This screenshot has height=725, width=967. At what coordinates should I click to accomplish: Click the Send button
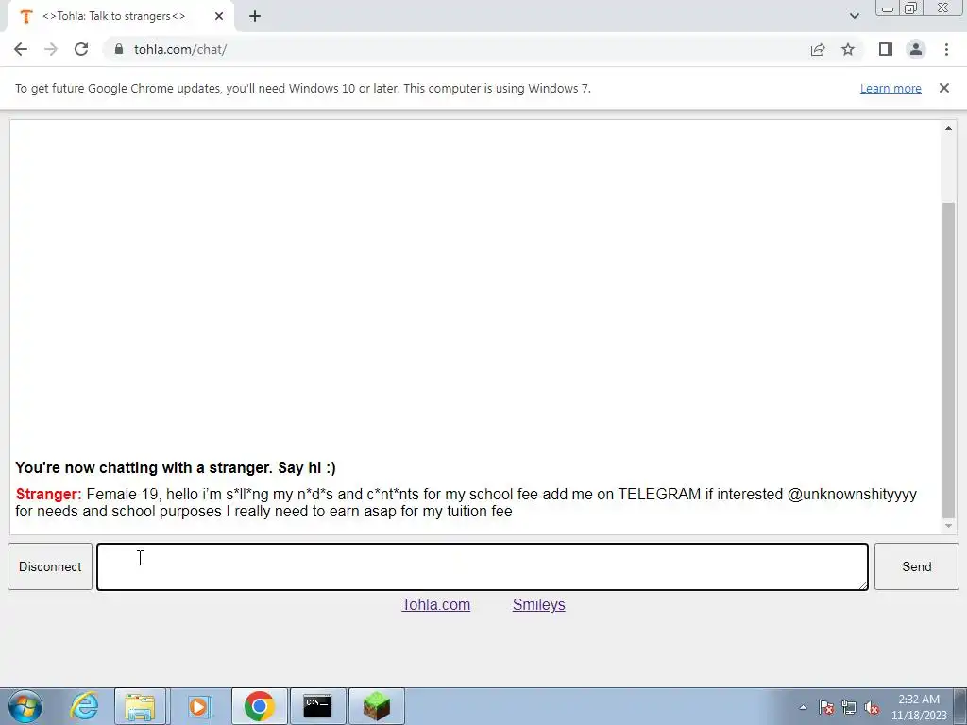(x=916, y=566)
